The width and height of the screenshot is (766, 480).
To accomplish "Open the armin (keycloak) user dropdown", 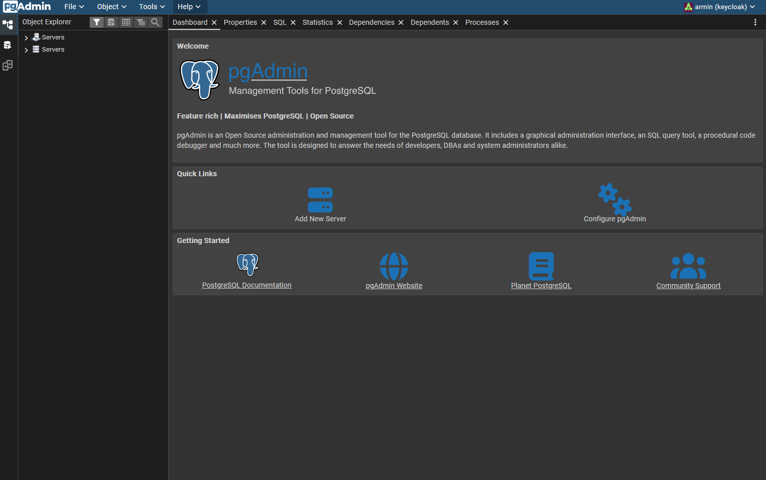I will pyautogui.click(x=719, y=7).
